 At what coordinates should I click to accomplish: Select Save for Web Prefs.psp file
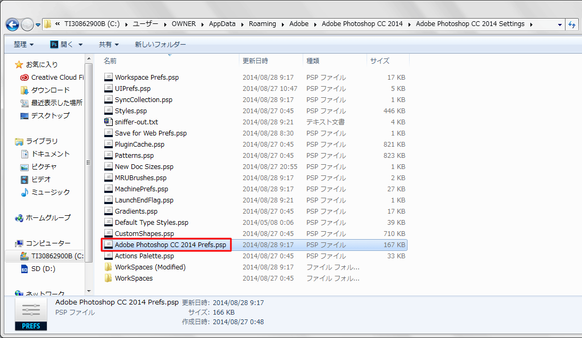pos(151,133)
